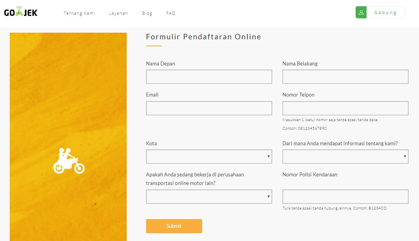Open the Blog page link
Viewport: 419px width, 241px height.
tap(147, 13)
